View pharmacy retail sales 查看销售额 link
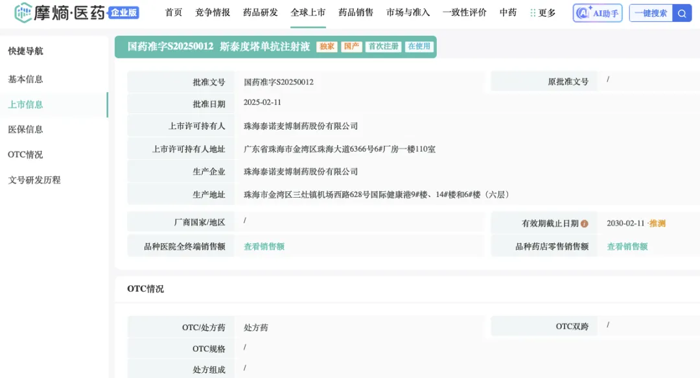Screen dimensions: 700x378 [627, 246]
